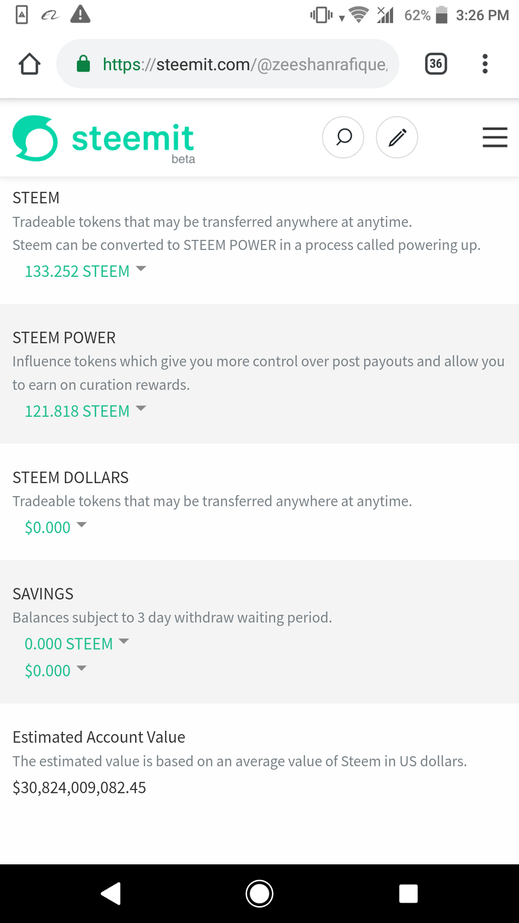Open the Steemit hamburger menu
Screen dimensions: 519x923
495,137
